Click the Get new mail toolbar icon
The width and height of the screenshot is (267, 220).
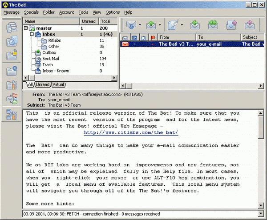(x=131, y=25)
